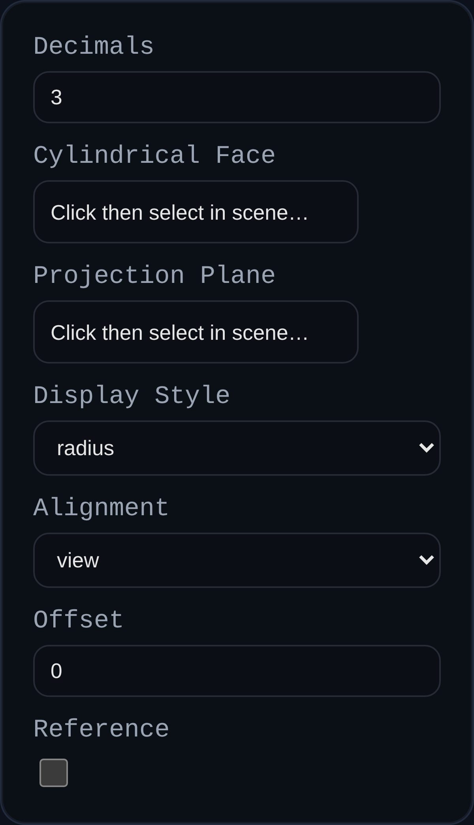The width and height of the screenshot is (474, 825).
Task: Click the Display Style chevron arrow
Action: pyautogui.click(x=427, y=448)
